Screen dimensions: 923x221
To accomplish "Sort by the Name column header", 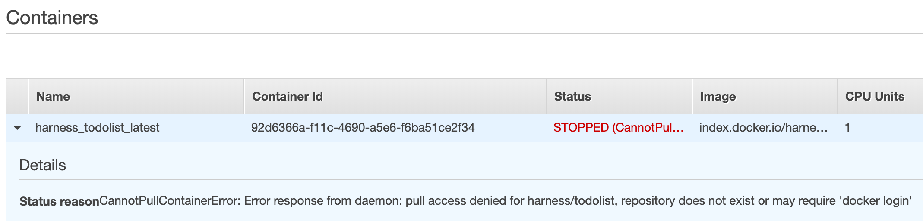I will point(53,96).
